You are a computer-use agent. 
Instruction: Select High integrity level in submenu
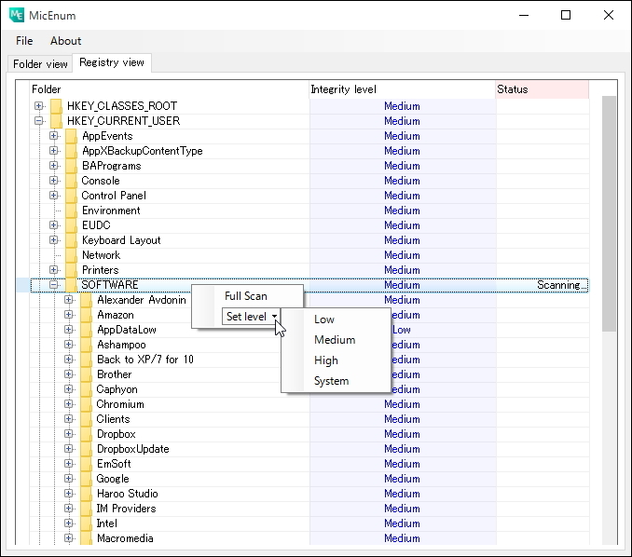pos(326,360)
